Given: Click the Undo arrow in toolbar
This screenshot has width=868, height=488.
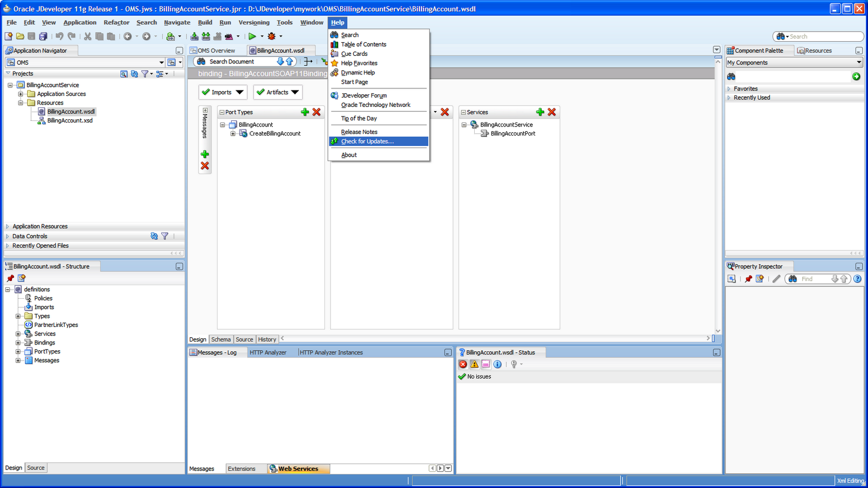Looking at the screenshot, I should click(x=60, y=36).
